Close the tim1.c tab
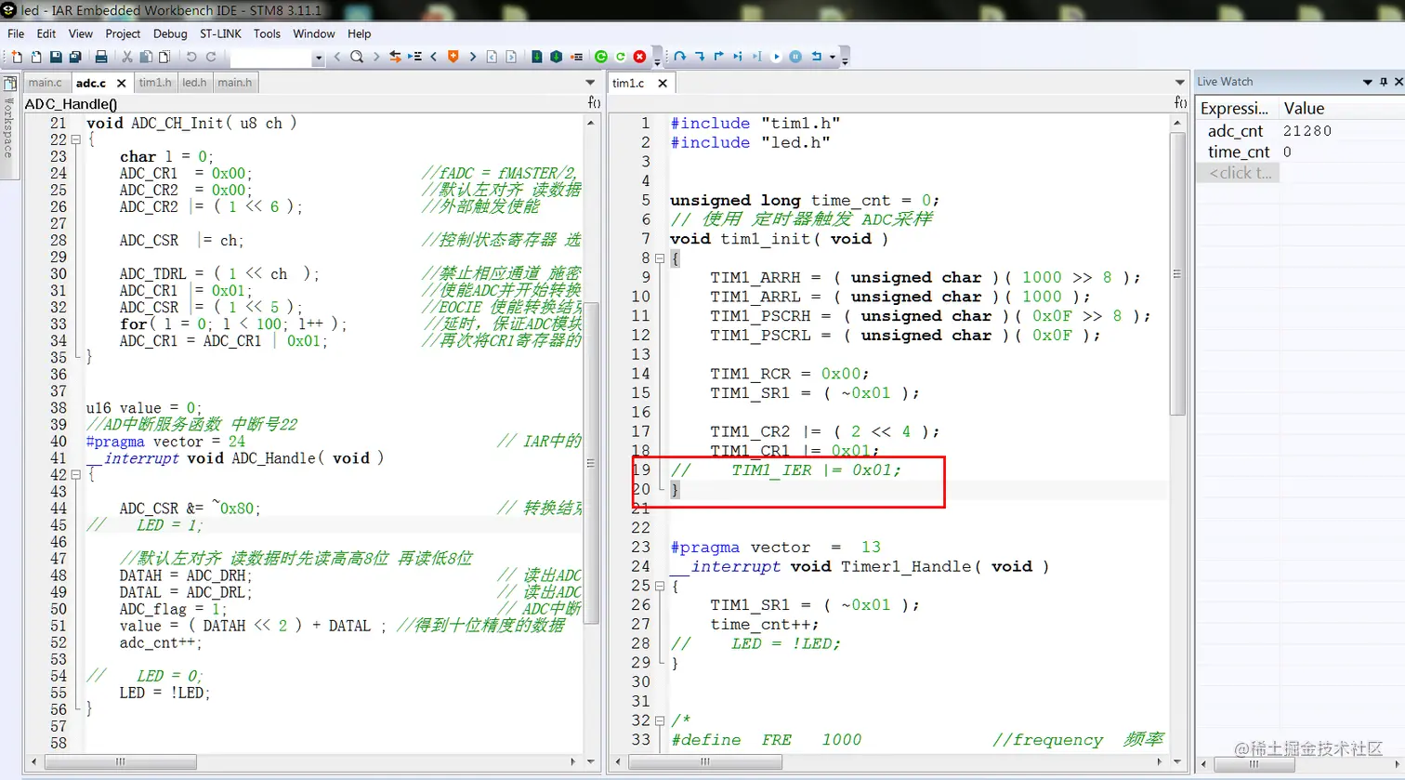 [663, 83]
